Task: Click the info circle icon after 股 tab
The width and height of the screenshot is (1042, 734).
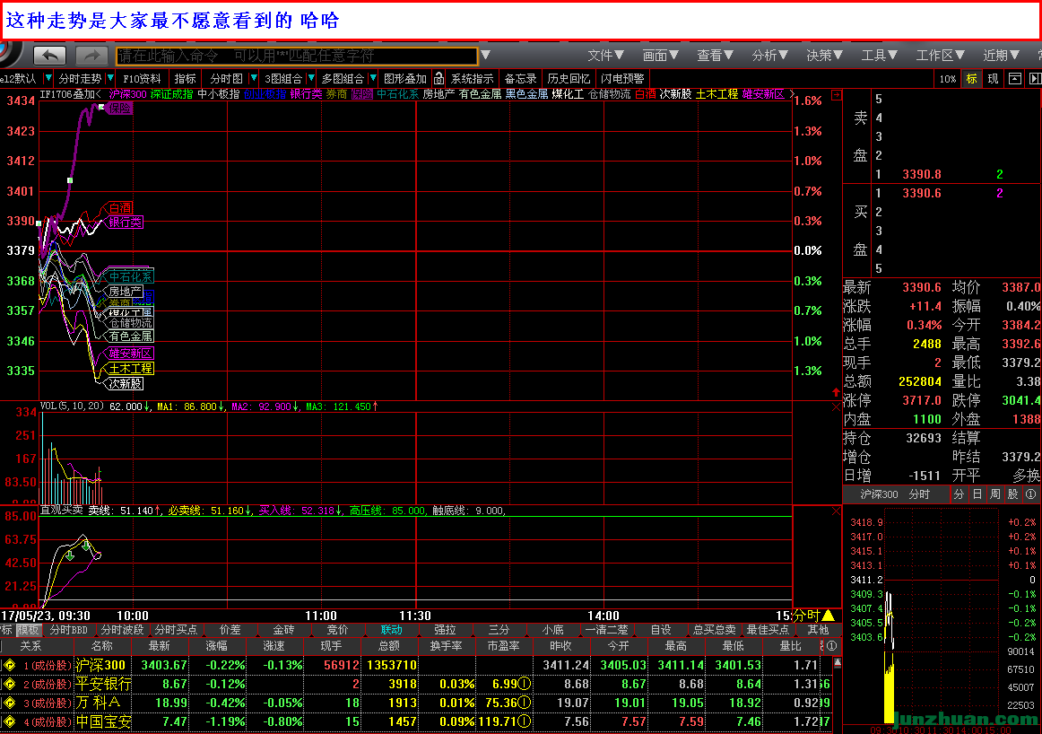Action: (1030, 494)
